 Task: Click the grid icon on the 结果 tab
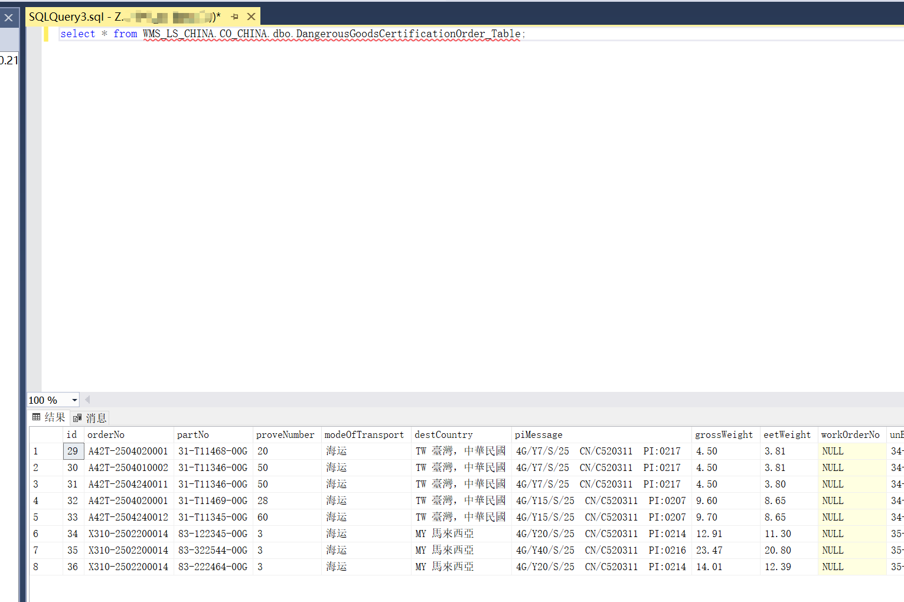click(x=37, y=418)
